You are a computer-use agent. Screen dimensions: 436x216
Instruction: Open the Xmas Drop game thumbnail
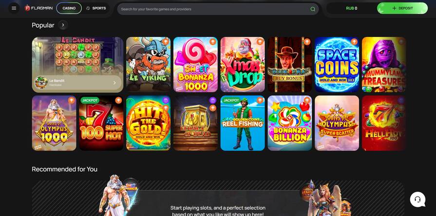243,64
